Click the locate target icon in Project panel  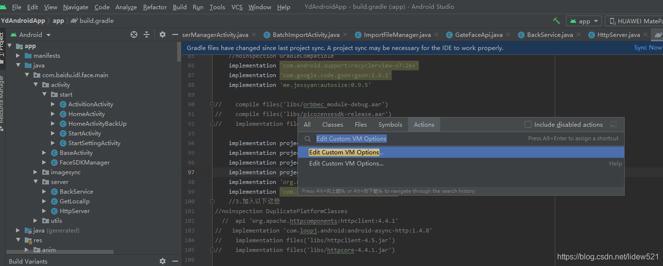click(134, 34)
